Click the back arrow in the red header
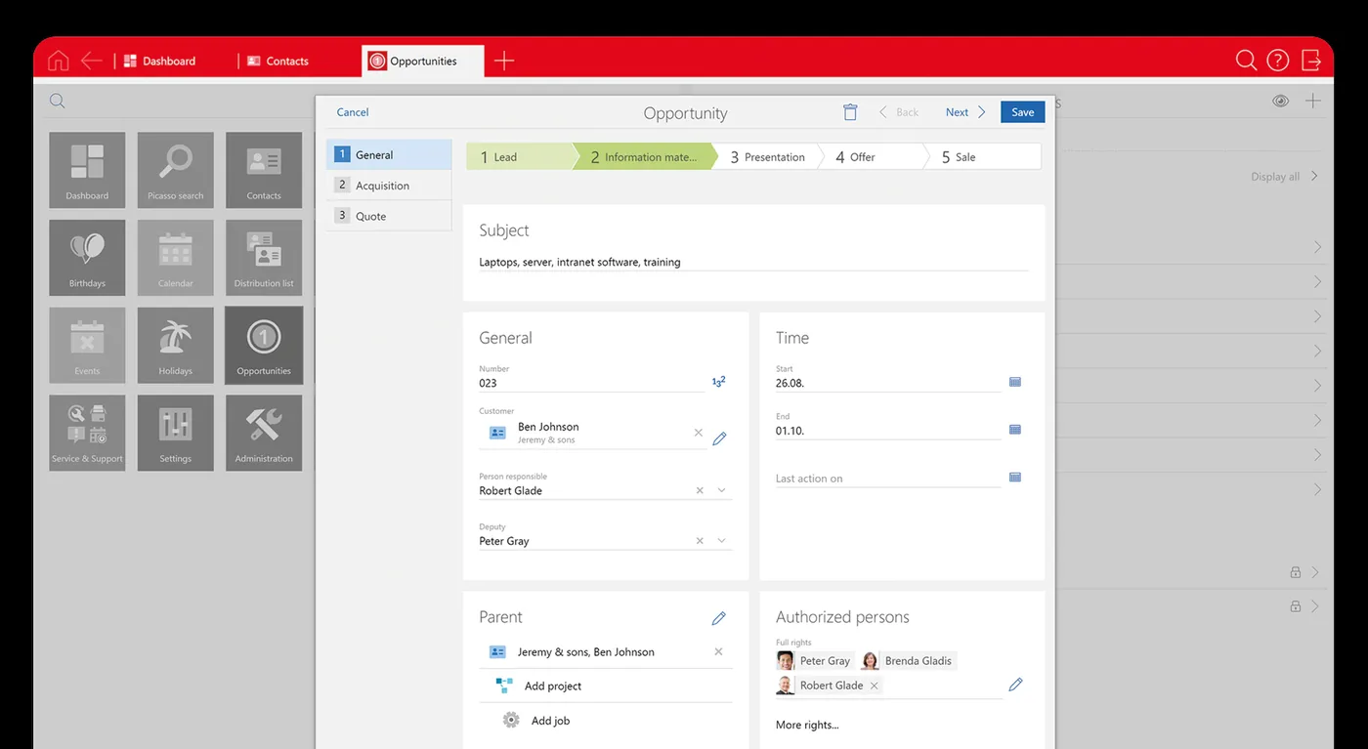The width and height of the screenshot is (1368, 749). coord(91,61)
